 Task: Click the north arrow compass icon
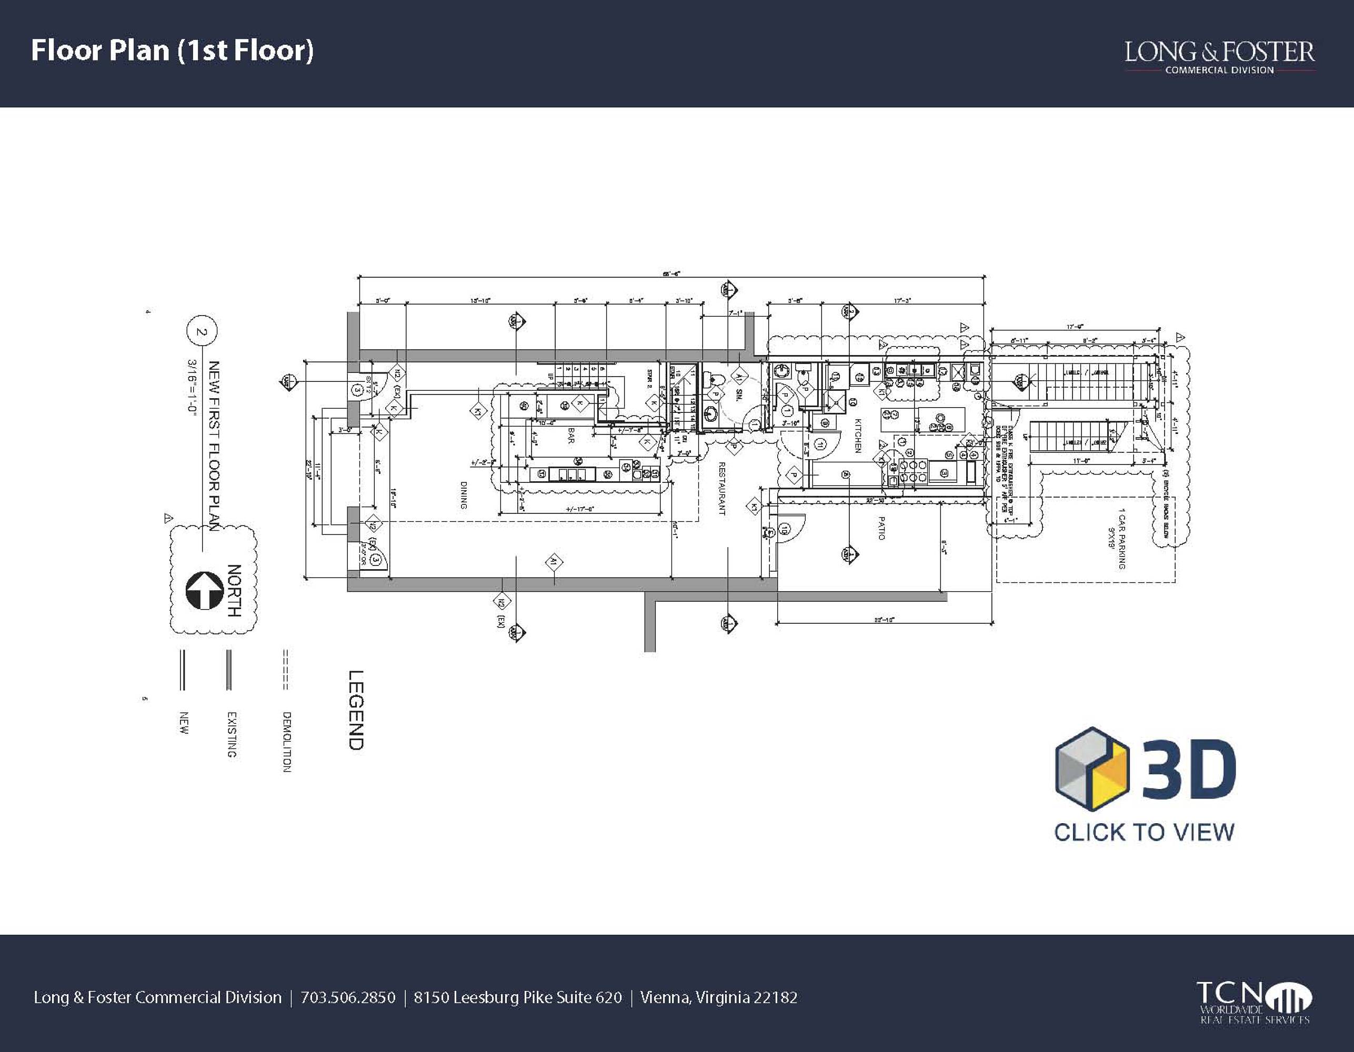[x=204, y=590]
